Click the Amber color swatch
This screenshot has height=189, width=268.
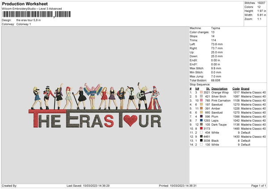pyautogui.click(x=201, y=108)
